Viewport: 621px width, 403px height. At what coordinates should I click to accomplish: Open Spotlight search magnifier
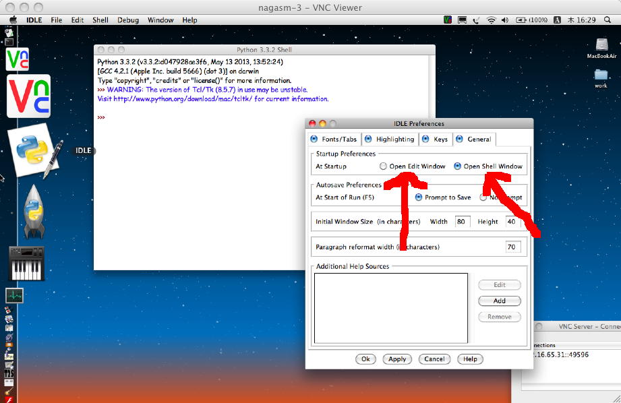pos(607,20)
